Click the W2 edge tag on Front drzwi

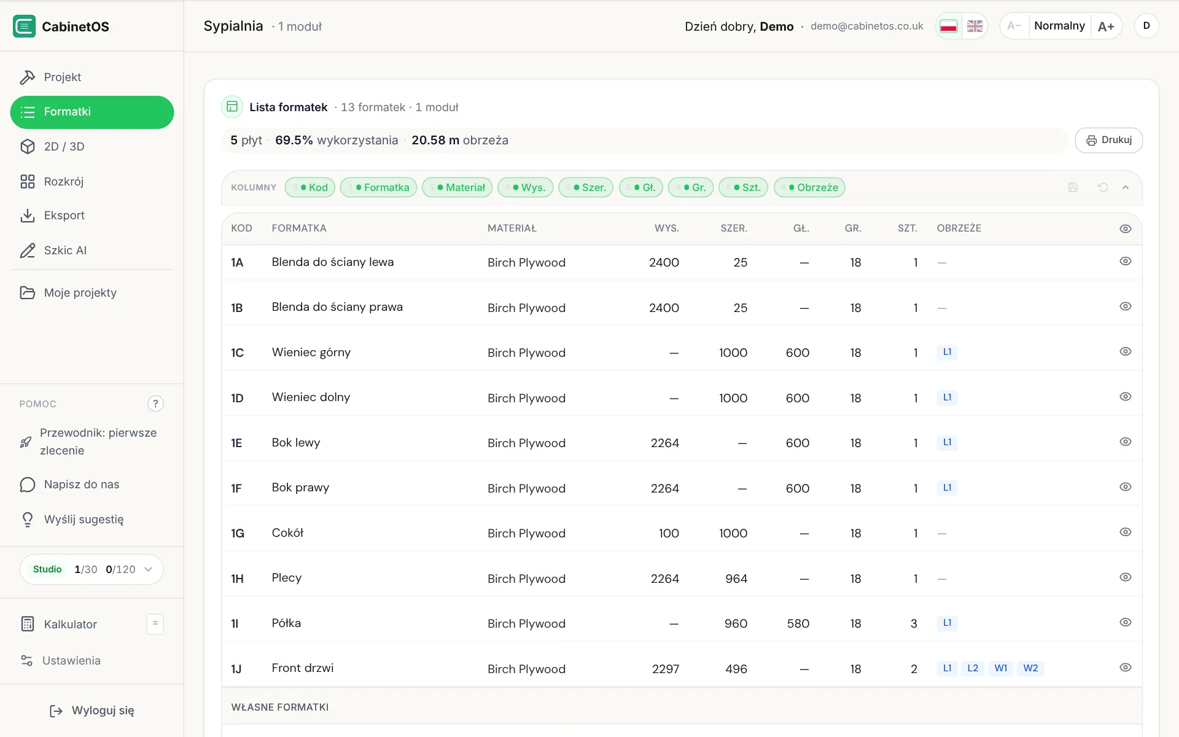coord(1030,668)
